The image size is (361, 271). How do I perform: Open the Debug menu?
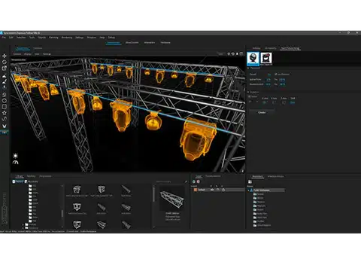click(111, 38)
